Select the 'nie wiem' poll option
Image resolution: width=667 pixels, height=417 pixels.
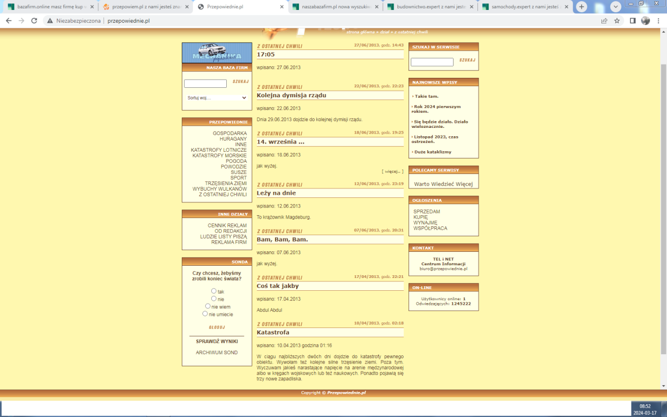tap(208, 306)
